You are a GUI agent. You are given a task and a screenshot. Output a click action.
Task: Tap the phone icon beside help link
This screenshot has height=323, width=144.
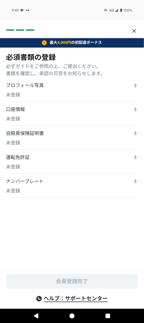coord(39,298)
